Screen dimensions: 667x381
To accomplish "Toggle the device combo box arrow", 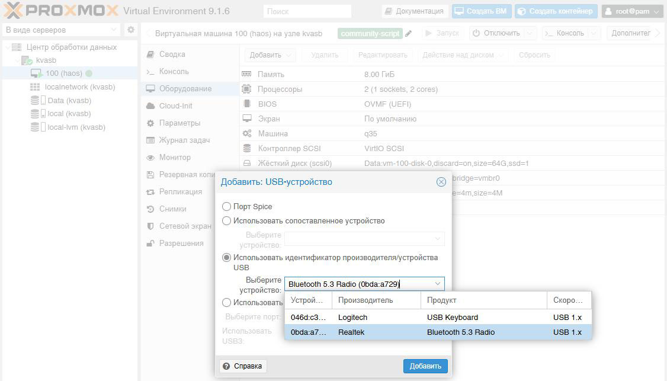I will 438,284.
